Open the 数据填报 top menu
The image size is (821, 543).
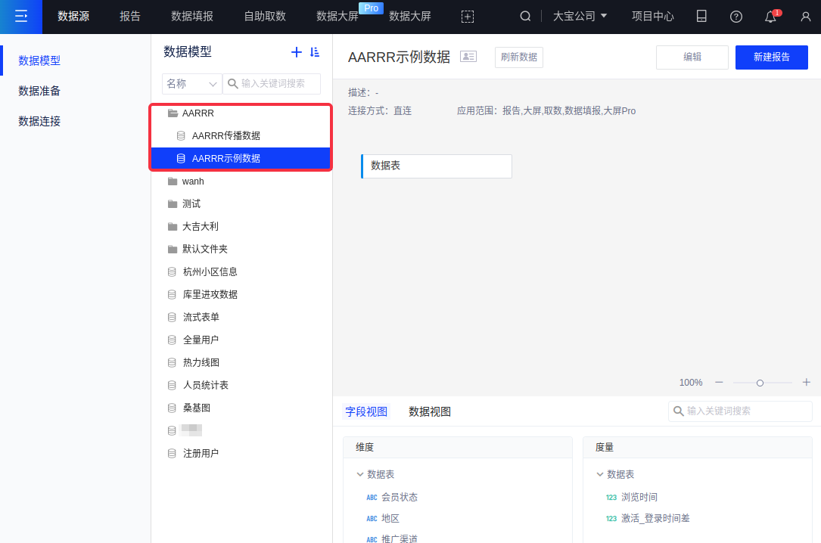point(192,17)
